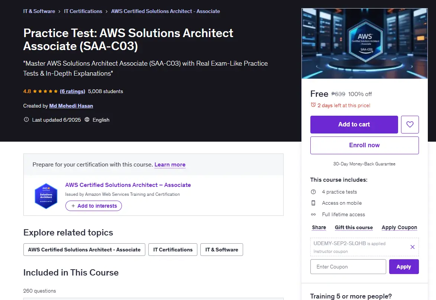Select IT & Software topic chip
The image size is (436, 300).
point(222,250)
